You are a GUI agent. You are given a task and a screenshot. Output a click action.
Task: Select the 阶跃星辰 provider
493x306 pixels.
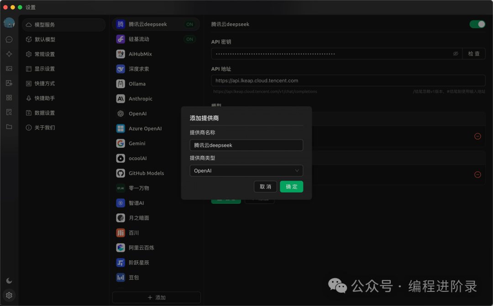pyautogui.click(x=156, y=263)
